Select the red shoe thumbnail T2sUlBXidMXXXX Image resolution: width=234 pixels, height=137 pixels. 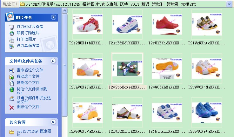(x=167, y=24)
